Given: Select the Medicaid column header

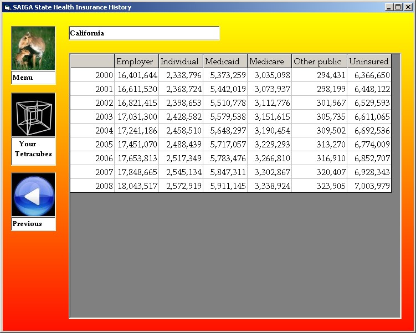Looking at the screenshot, I should click(x=225, y=62).
